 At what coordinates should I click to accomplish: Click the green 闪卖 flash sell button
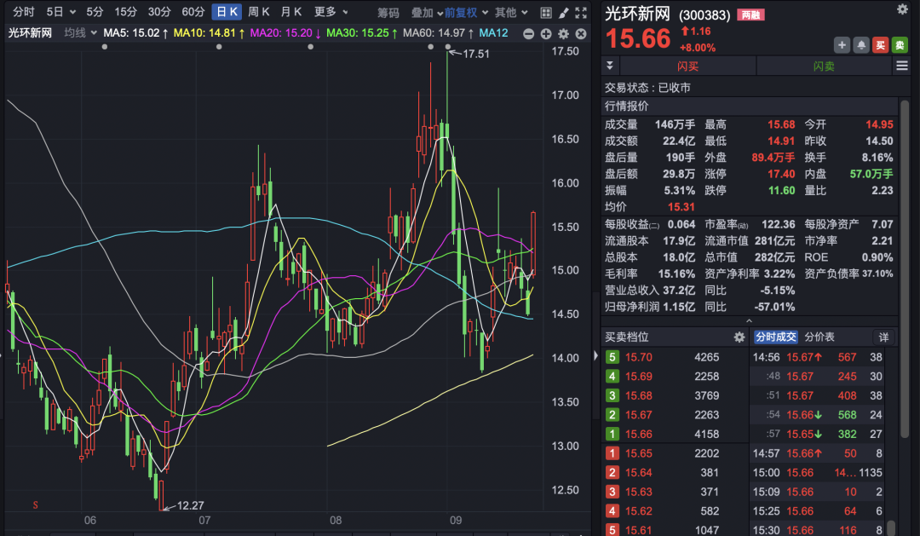[823, 66]
